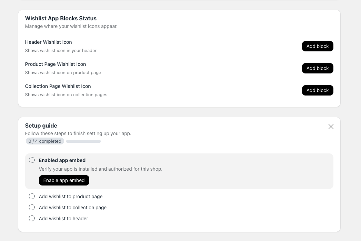The height and width of the screenshot is (241, 361).
Task: Click the 'Setup guide' heading
Action: [x=41, y=125]
